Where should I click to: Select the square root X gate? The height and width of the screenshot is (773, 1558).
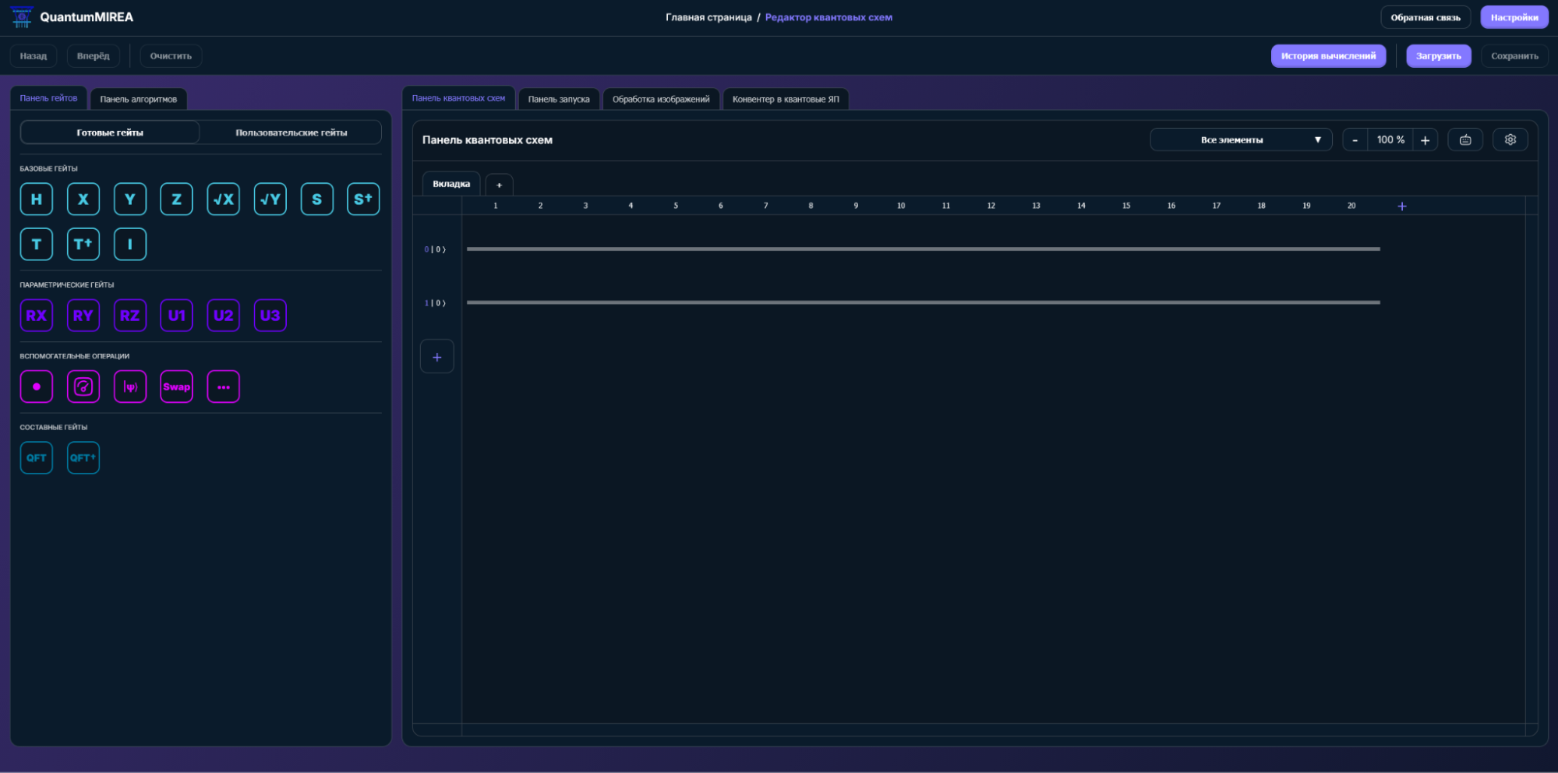pyautogui.click(x=224, y=199)
